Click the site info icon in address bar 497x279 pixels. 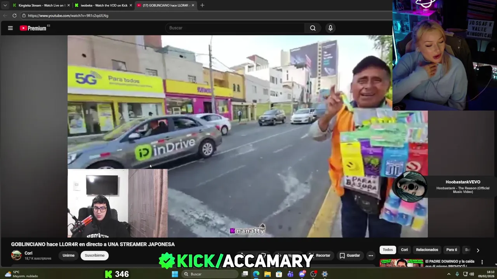pyautogui.click(x=24, y=15)
